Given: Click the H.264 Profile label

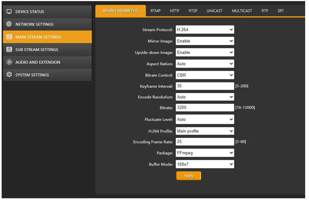Looking at the screenshot, I should click(x=161, y=131).
